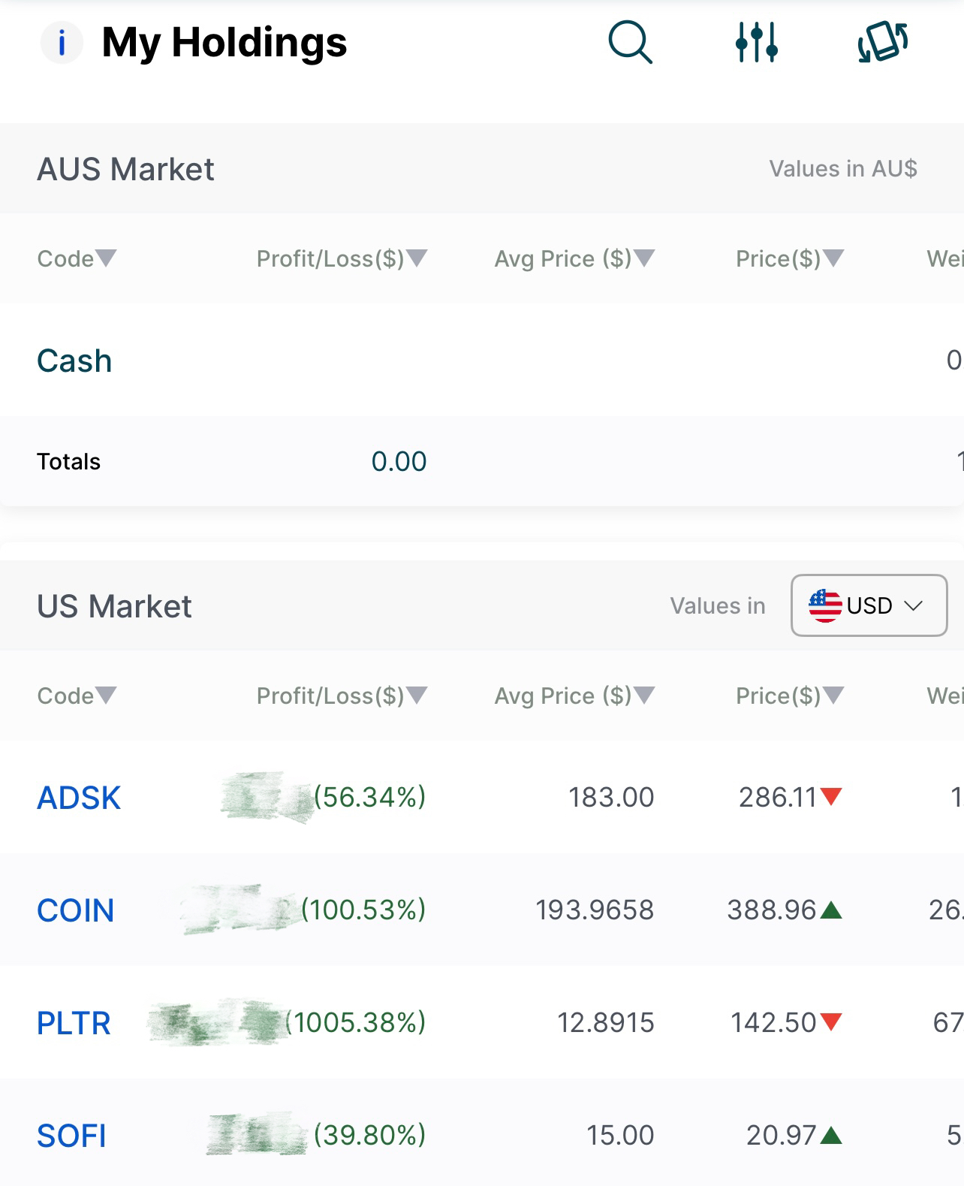Open the SOFI holding
This screenshot has width=964, height=1186.
point(71,1136)
